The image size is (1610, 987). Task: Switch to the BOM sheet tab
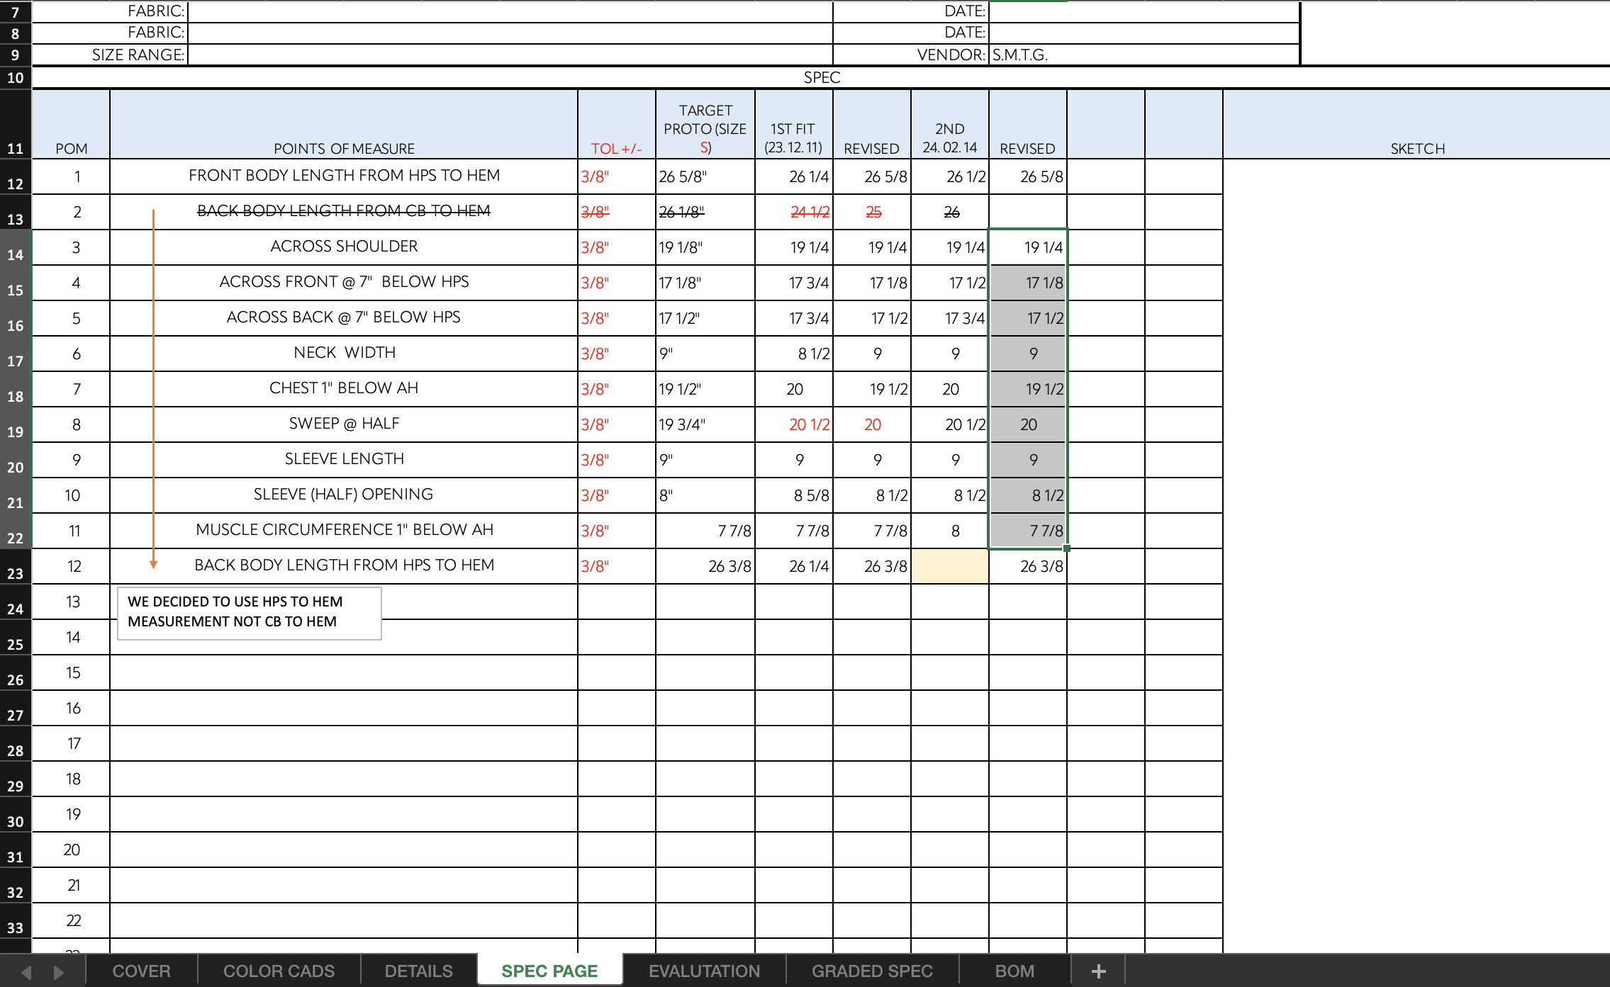(x=1014, y=971)
